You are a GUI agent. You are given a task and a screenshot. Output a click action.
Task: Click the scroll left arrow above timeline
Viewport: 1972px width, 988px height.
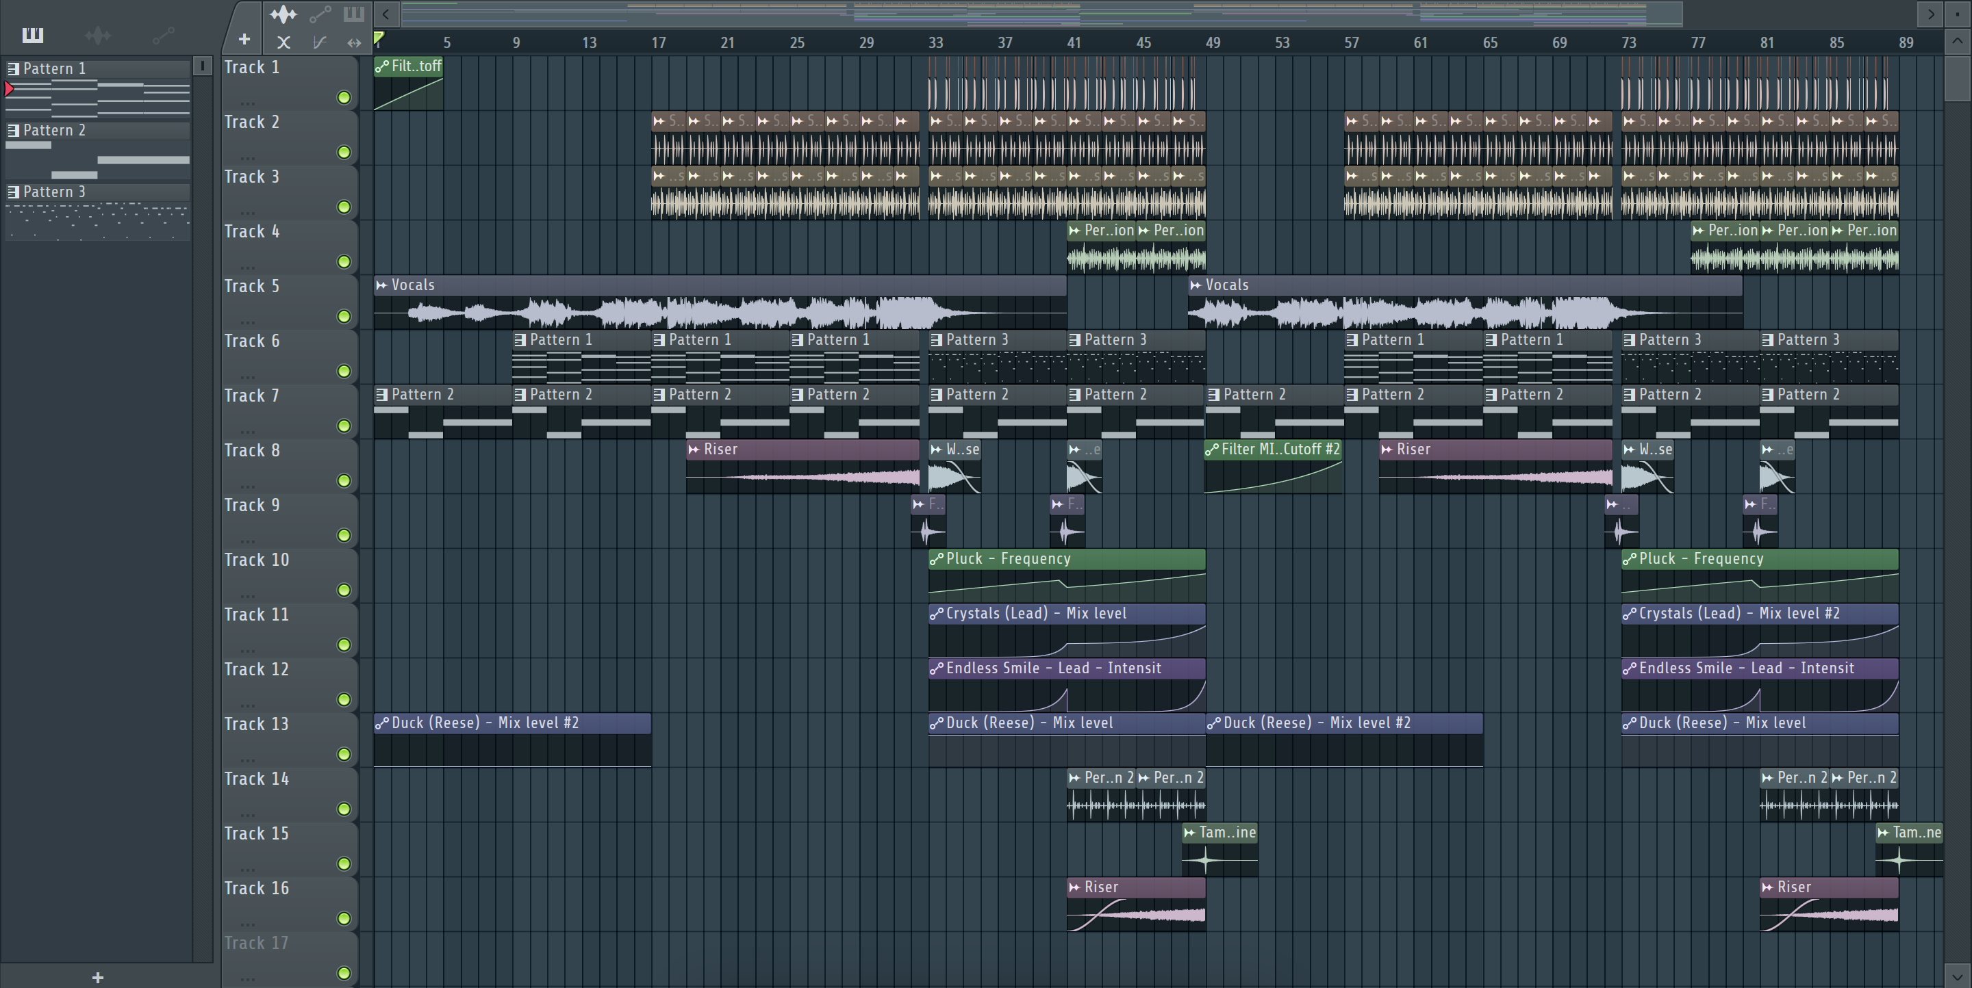click(x=385, y=14)
